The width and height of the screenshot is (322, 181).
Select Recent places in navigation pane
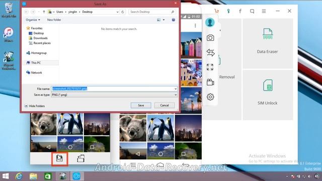tap(40, 43)
